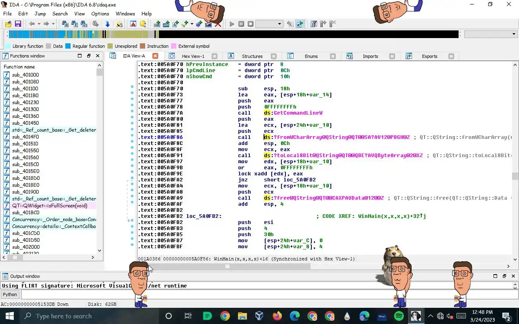This screenshot has width=519, height=324.
Task: Click the search next arrow icon
Action: 95,24
